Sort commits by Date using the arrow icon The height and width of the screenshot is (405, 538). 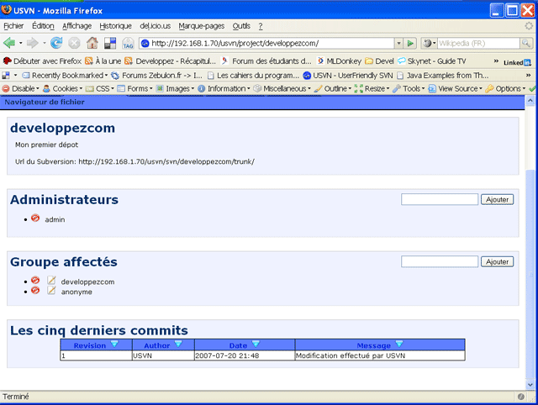coord(256,345)
